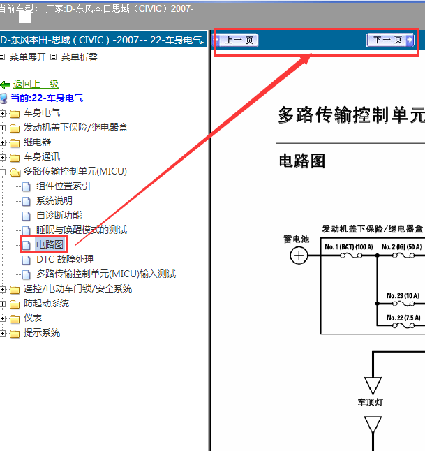Screen dimensions: 425x451
Task: Click folder icon of 车身电气
Action: point(15,114)
